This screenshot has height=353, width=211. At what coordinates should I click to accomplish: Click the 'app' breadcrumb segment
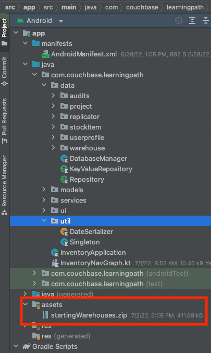(29, 7)
